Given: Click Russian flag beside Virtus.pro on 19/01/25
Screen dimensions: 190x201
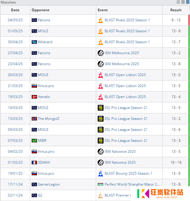Looking at the screenshot, I should point(34,173).
